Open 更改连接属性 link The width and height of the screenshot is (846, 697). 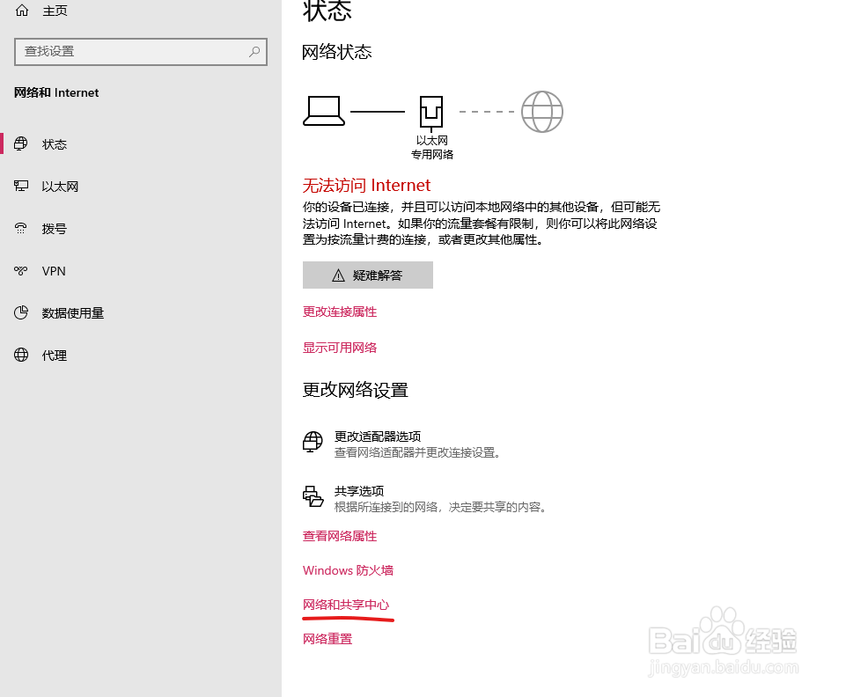tap(340, 312)
